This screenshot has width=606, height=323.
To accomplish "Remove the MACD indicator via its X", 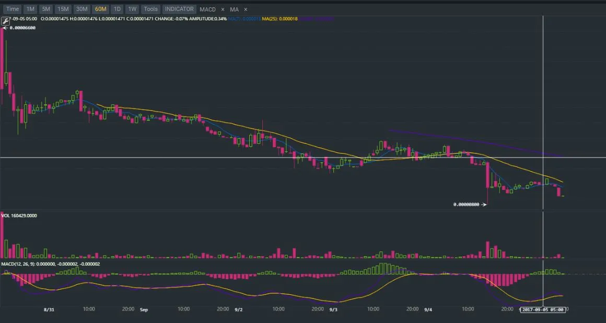I will pyautogui.click(x=223, y=9).
